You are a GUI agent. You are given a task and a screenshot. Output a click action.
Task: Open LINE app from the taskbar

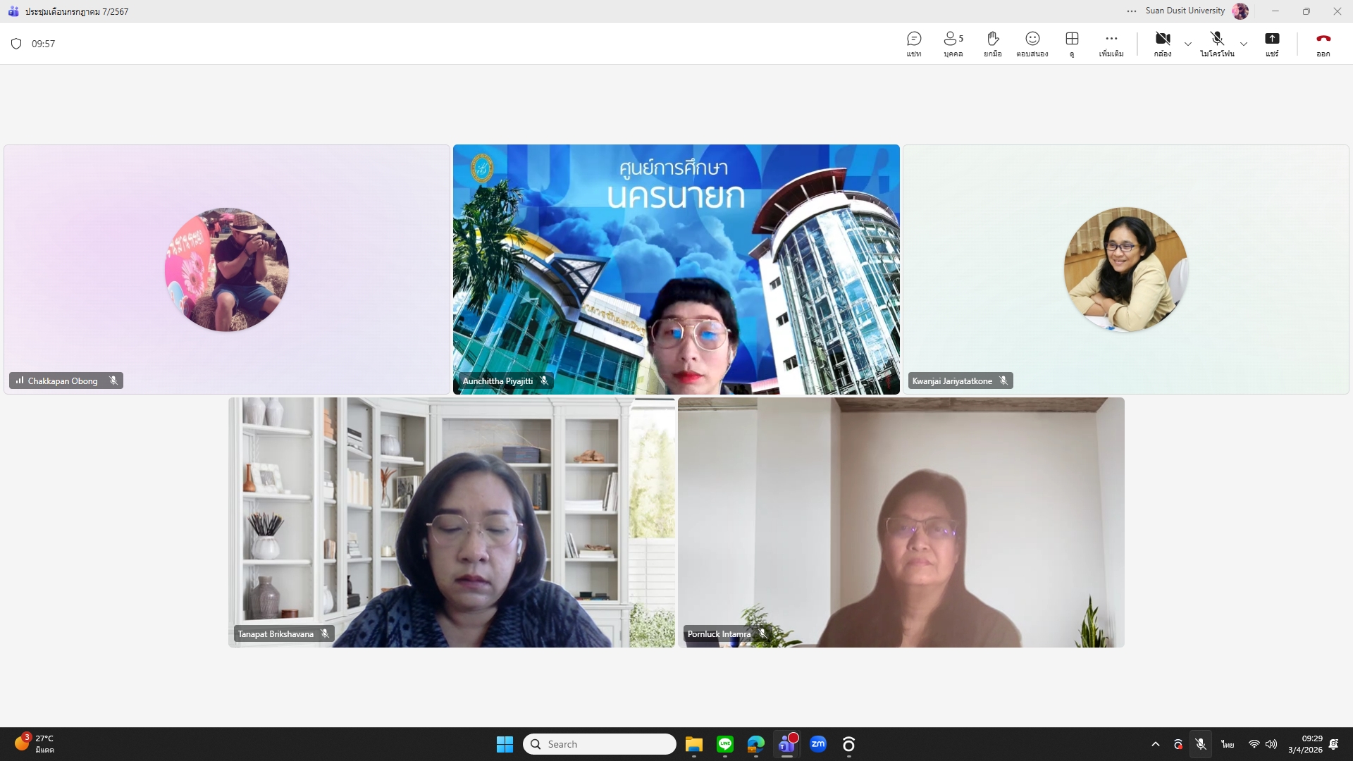point(725,744)
